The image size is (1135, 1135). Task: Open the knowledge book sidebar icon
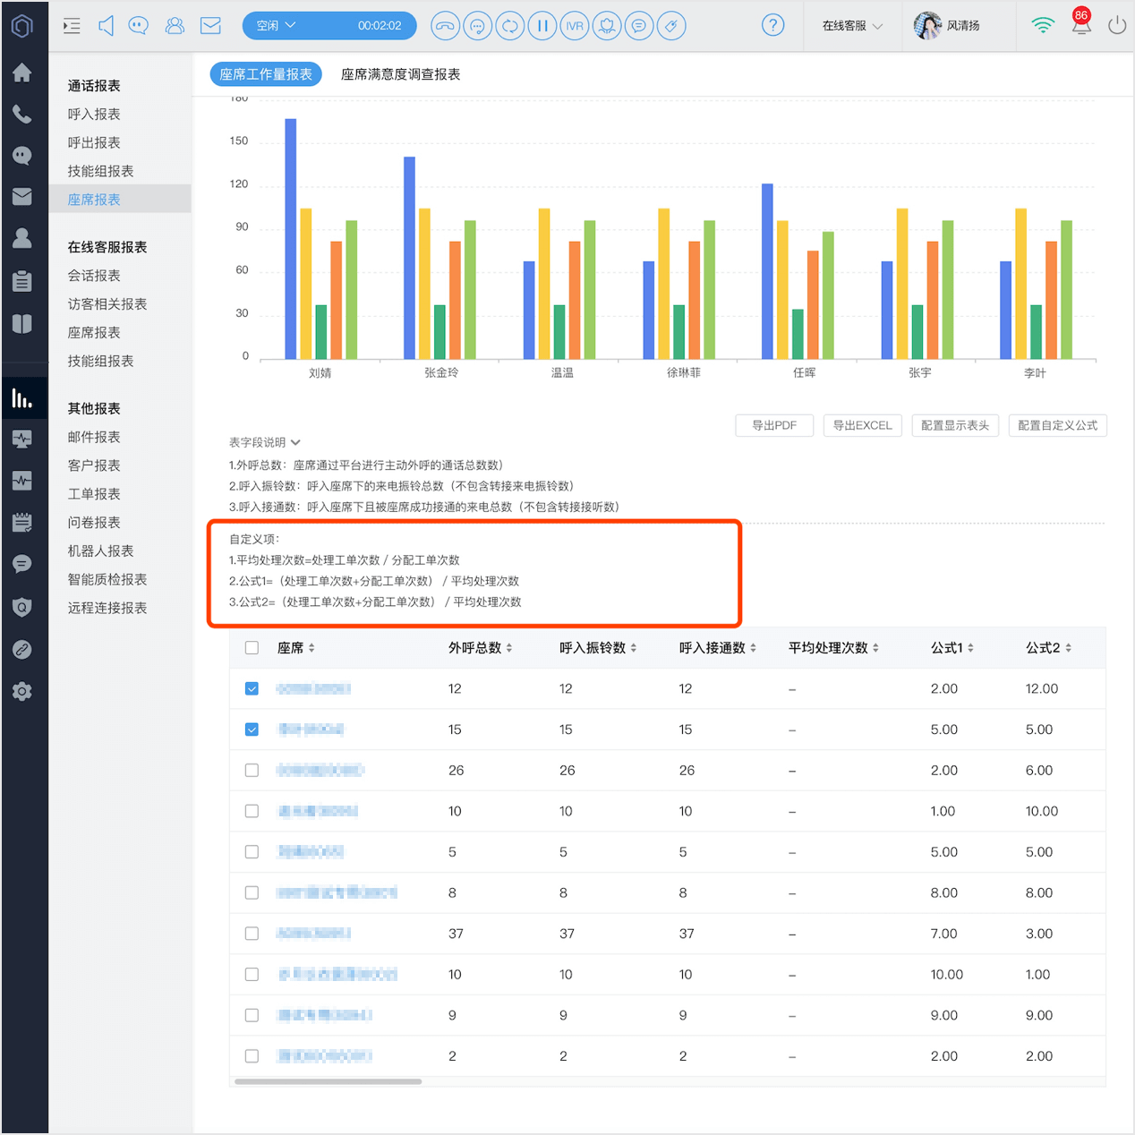point(22,323)
